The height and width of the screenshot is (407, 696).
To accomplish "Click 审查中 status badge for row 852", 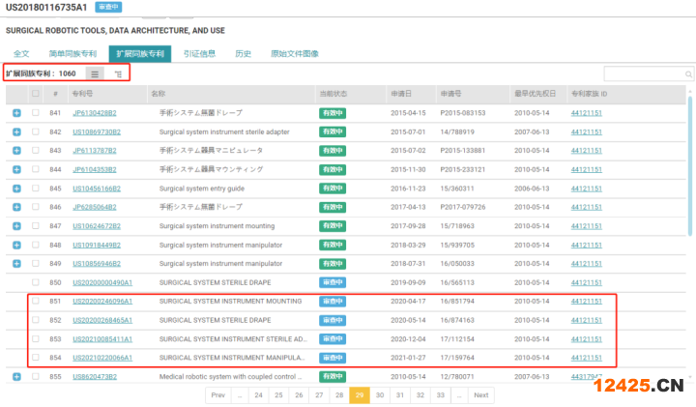I will 333,320.
